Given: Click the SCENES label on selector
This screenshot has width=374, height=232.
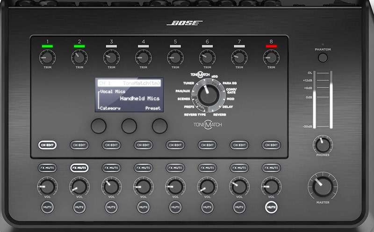Looking at the screenshot, I should tap(184, 99).
